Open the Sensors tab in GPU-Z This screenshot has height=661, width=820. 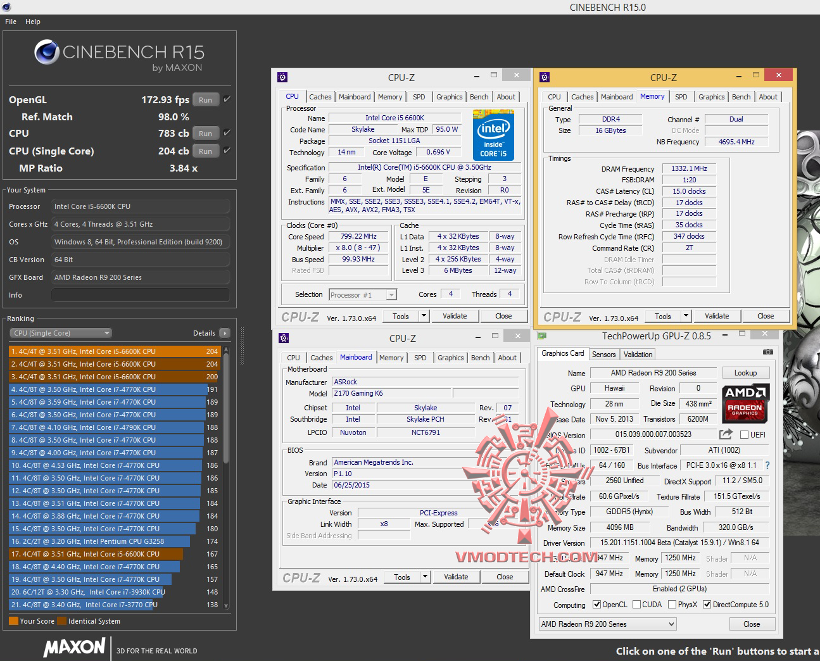(x=603, y=355)
